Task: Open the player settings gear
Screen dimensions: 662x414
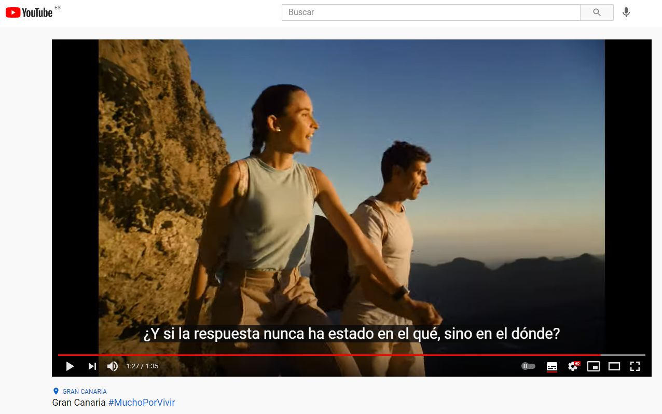Action: (x=573, y=366)
